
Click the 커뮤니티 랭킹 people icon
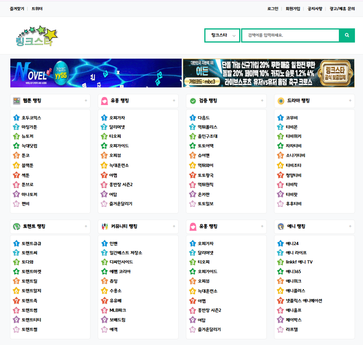tap(105, 227)
